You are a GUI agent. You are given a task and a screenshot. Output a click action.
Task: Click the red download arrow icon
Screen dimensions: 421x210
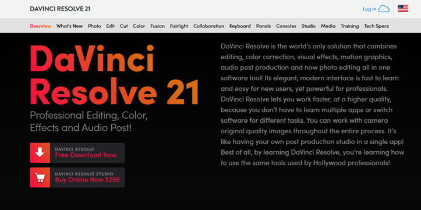point(40,153)
